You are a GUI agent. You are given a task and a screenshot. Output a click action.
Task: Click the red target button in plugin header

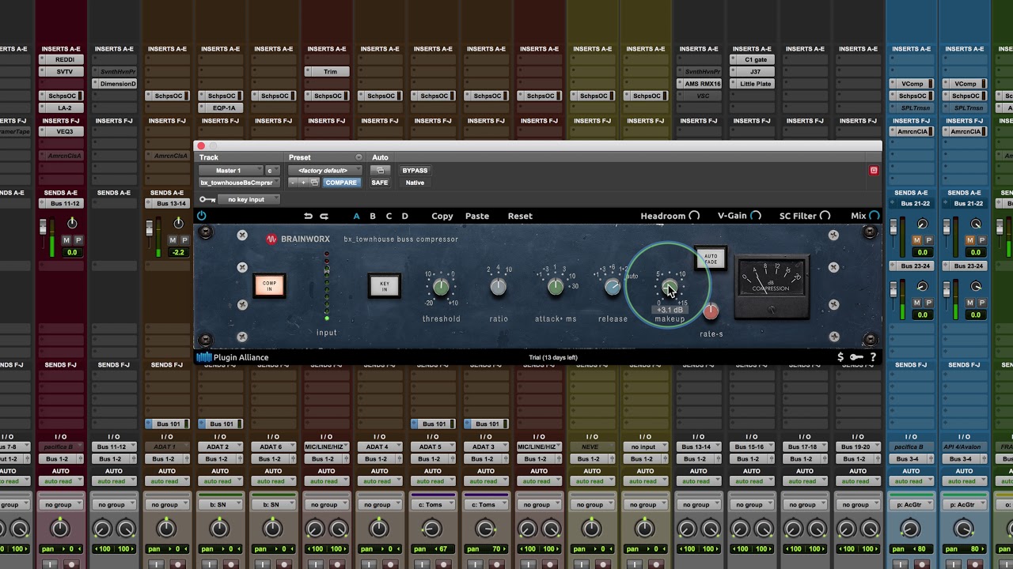[874, 171]
